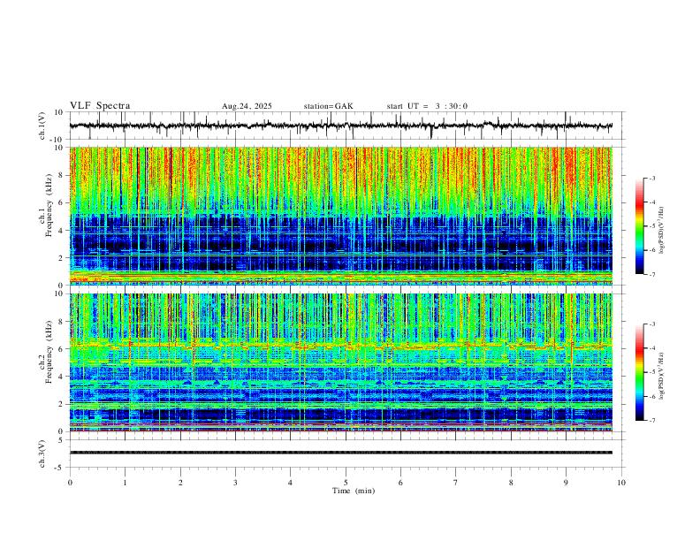Click the time axis tick label "2"

(x=180, y=483)
